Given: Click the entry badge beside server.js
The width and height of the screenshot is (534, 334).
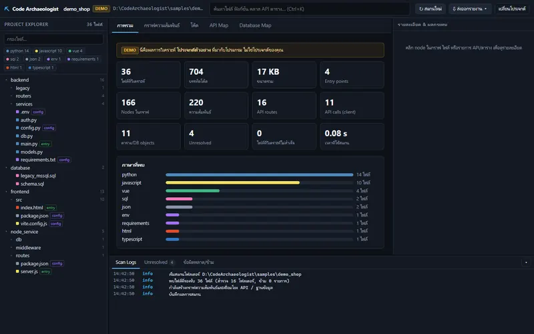Looking at the screenshot, I should tap(45, 272).
